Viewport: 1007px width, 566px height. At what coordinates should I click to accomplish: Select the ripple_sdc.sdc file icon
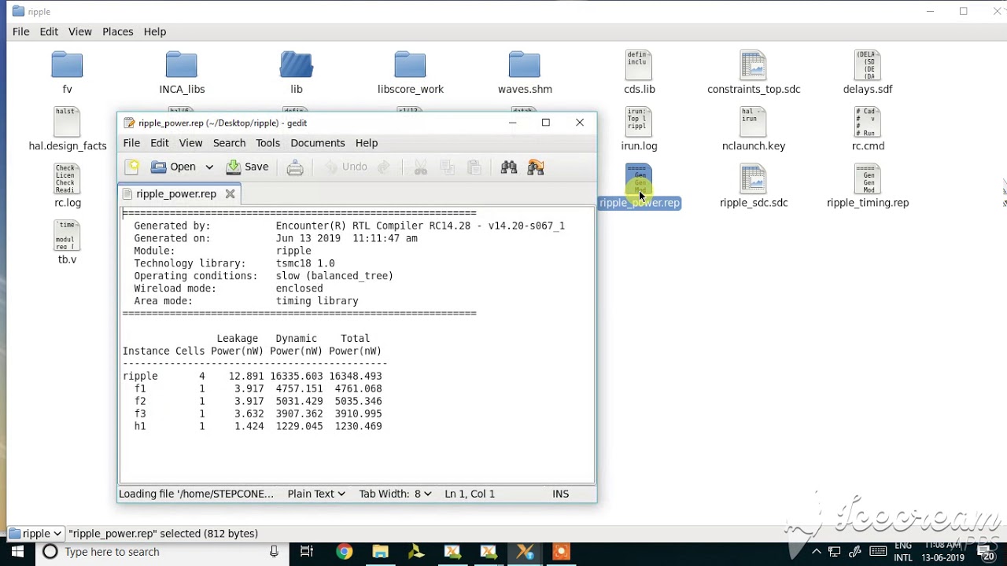click(754, 186)
